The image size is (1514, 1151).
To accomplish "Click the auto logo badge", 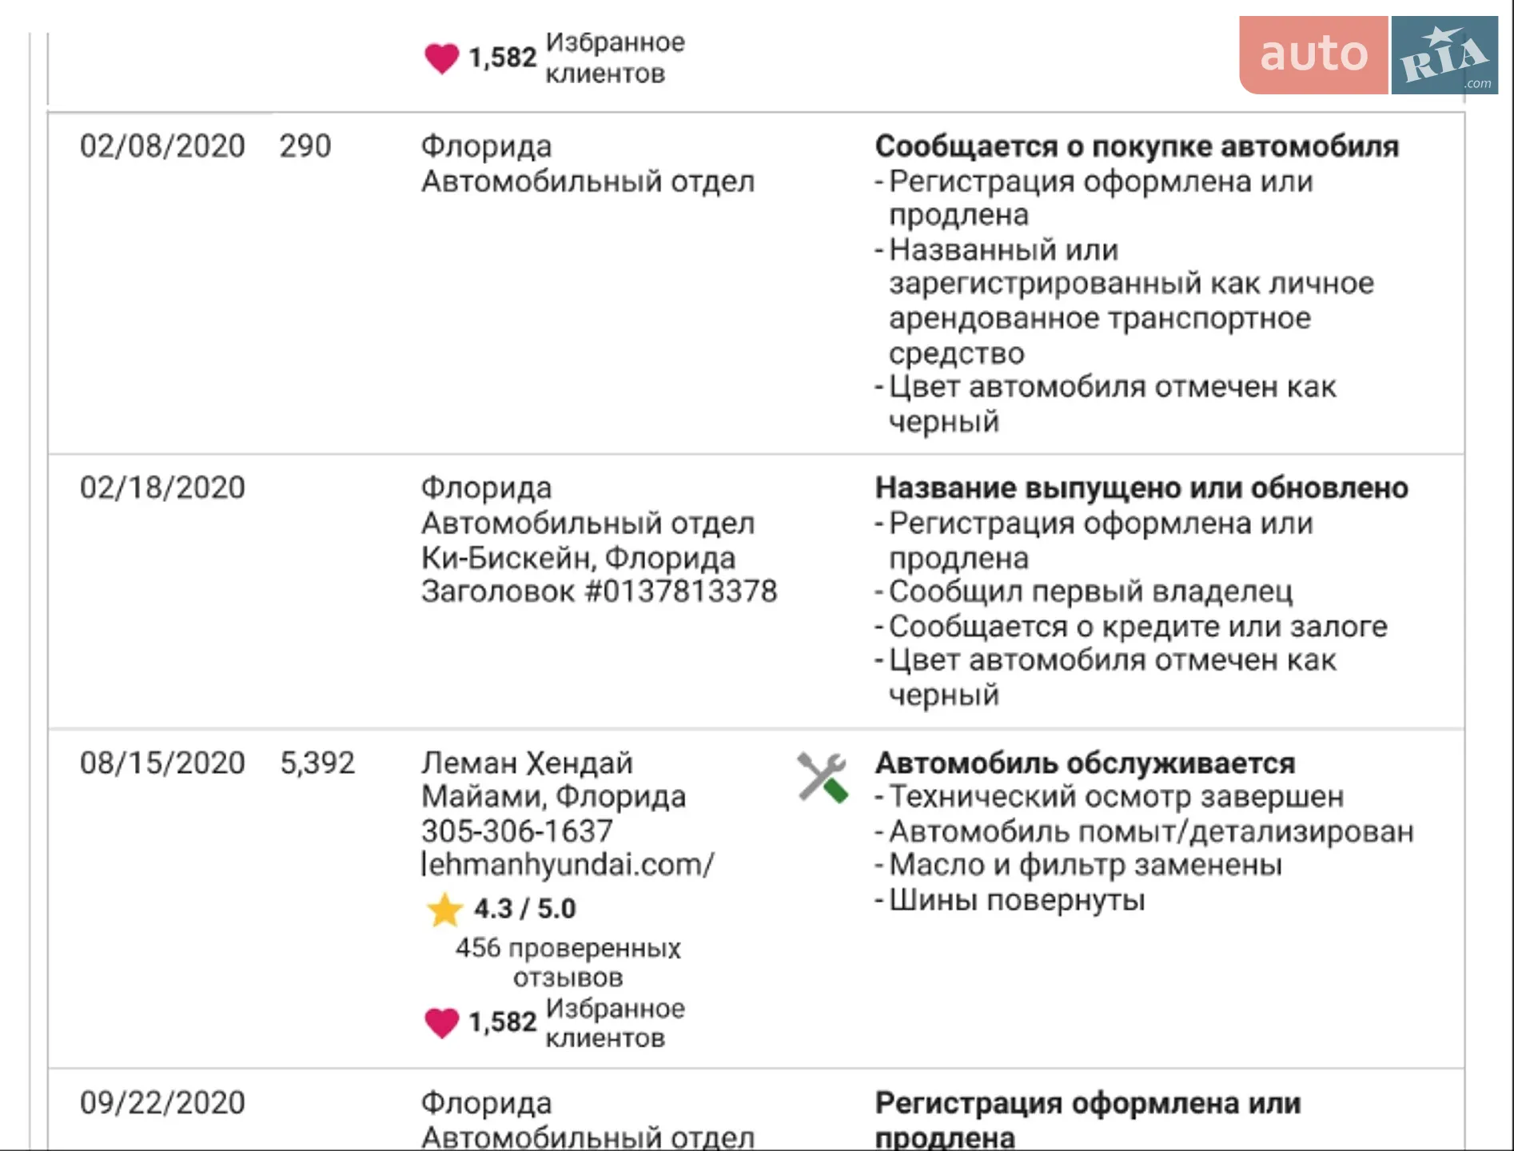I will point(1313,55).
